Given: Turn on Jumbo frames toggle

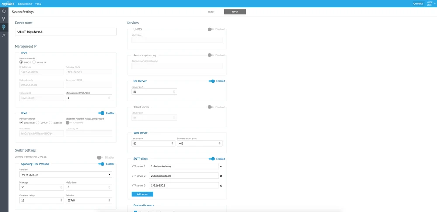Looking at the screenshot, I should click(x=101, y=157).
